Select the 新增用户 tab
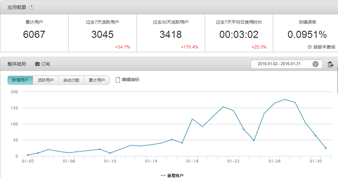 (20, 80)
